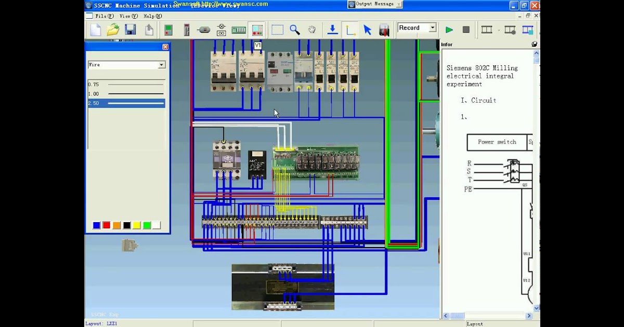Select the gray drive module icon
The image size is (624, 327).
click(187, 30)
